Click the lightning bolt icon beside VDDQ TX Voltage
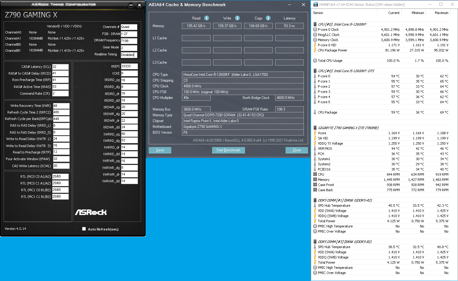This screenshot has width=458, height=281. (315, 143)
